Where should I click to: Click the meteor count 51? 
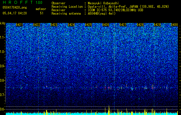click(x=42, y=13)
